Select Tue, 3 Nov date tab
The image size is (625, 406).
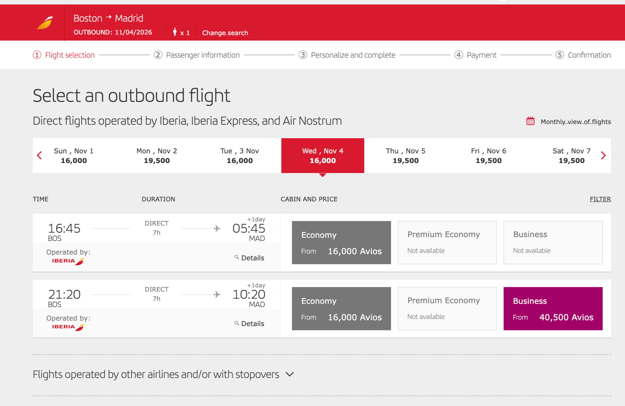[239, 156]
